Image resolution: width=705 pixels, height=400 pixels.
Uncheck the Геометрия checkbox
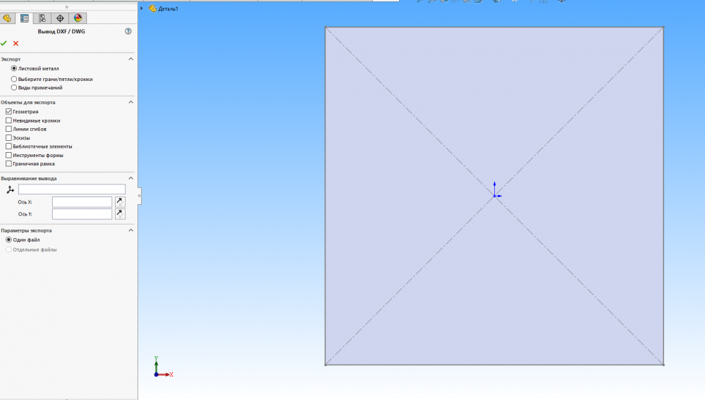(8, 112)
